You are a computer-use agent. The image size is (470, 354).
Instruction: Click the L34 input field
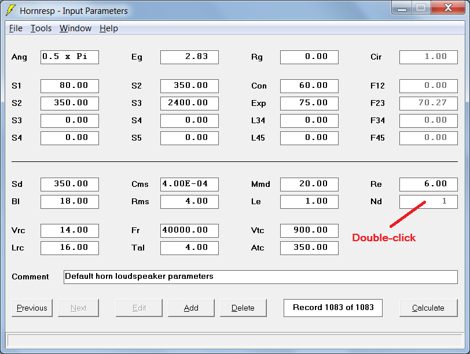point(309,121)
